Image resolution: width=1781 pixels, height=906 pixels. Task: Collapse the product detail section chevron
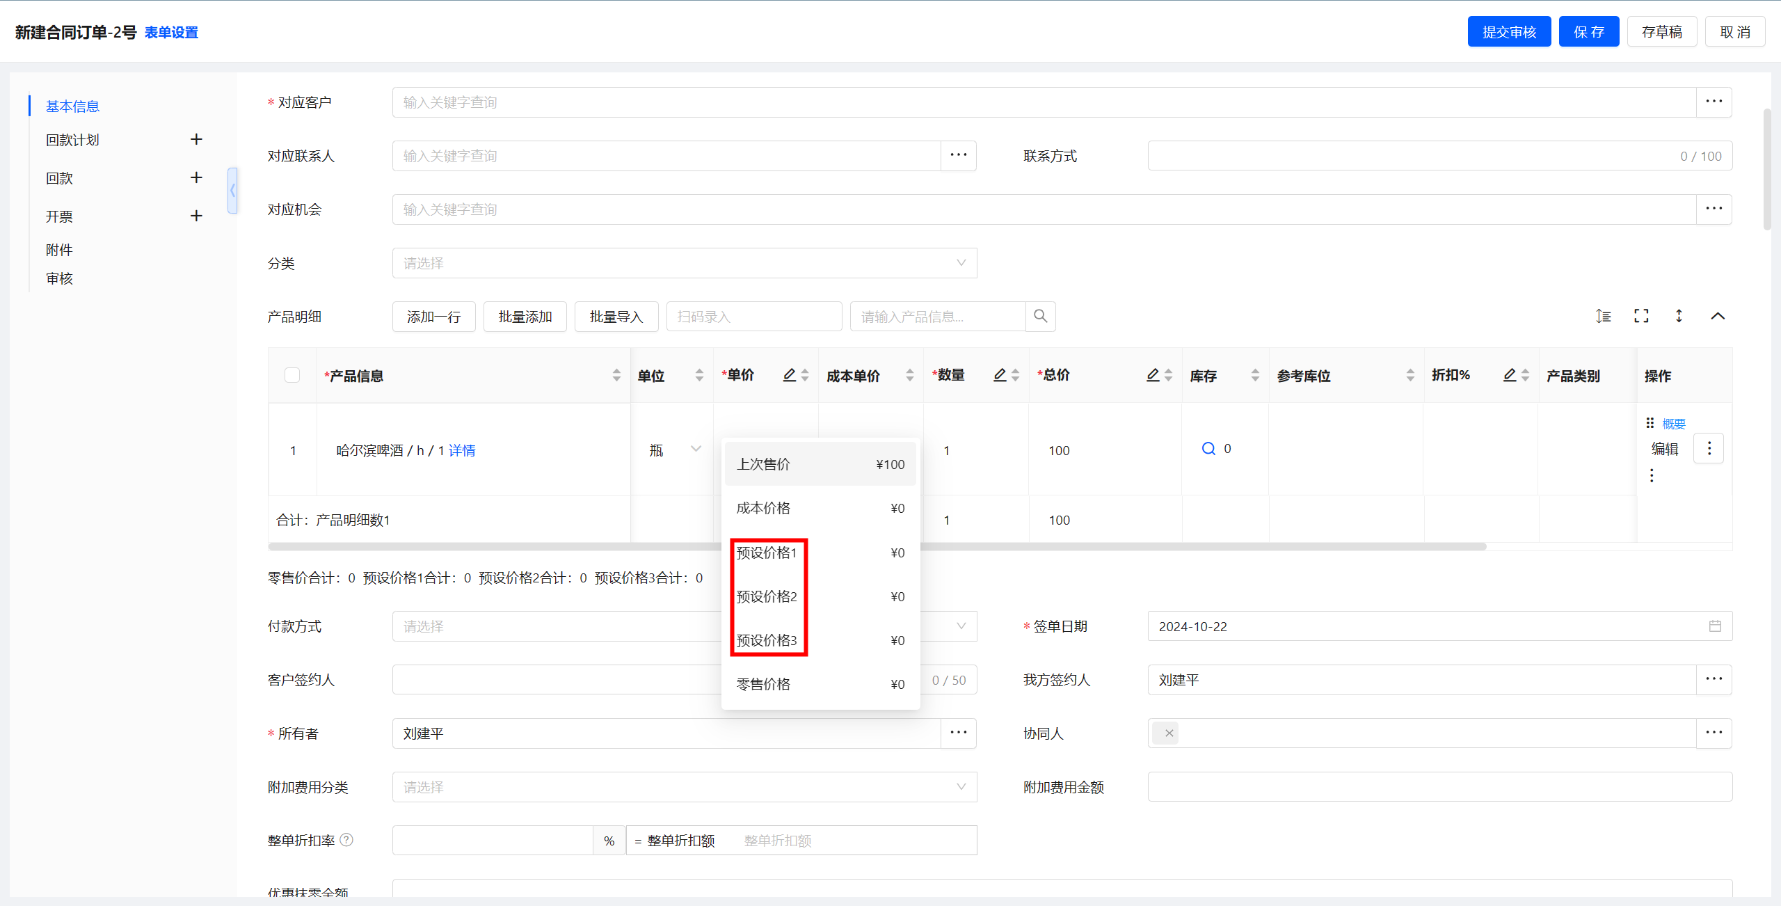point(1718,316)
